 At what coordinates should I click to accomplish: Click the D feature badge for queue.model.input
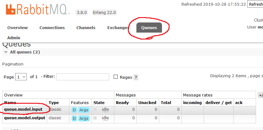tap(74, 110)
